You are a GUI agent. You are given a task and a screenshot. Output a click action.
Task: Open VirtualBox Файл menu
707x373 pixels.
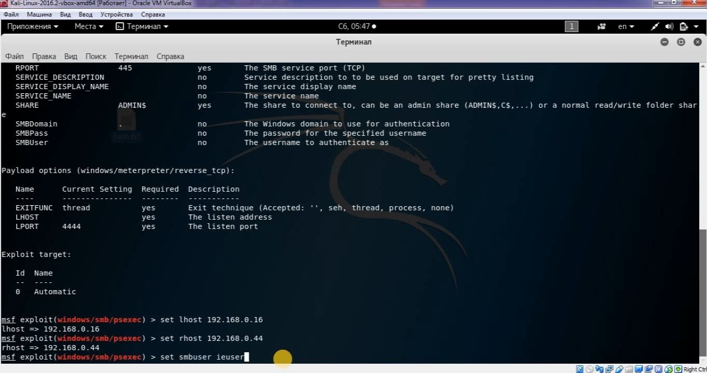pos(11,15)
